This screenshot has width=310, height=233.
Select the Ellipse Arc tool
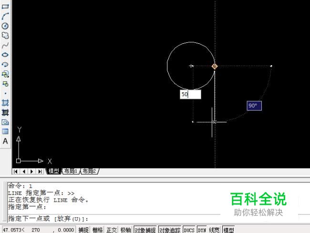[5, 65]
